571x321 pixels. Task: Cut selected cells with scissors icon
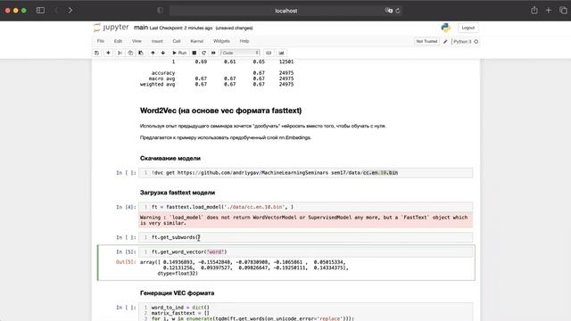pos(120,53)
